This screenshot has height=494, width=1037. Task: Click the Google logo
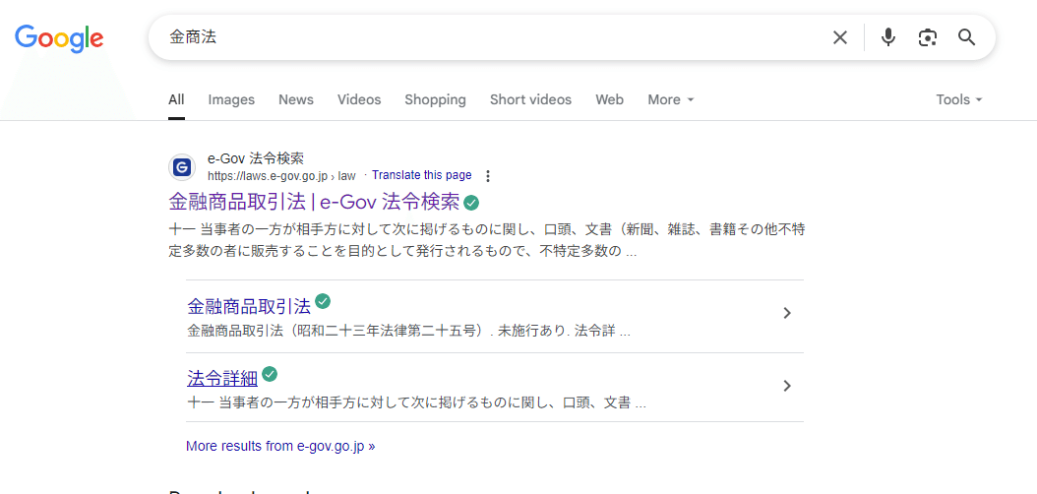59,38
